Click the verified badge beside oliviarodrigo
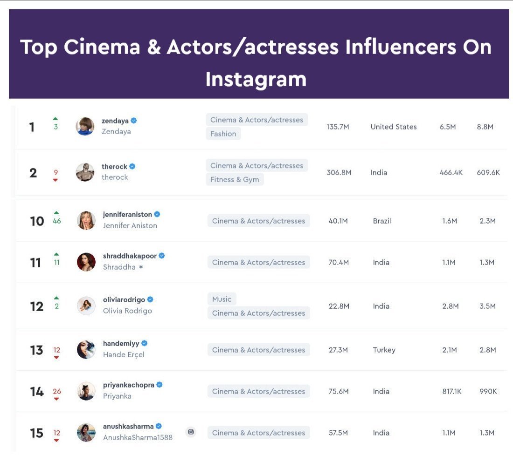 click(150, 299)
